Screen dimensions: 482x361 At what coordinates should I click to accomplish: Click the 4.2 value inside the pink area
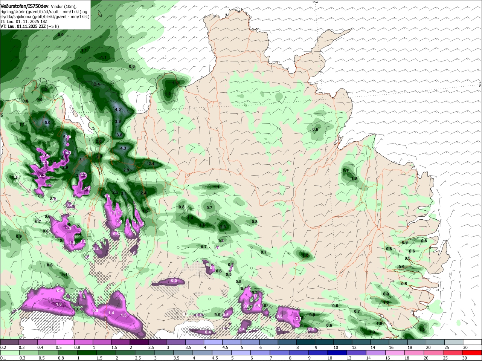69,153
